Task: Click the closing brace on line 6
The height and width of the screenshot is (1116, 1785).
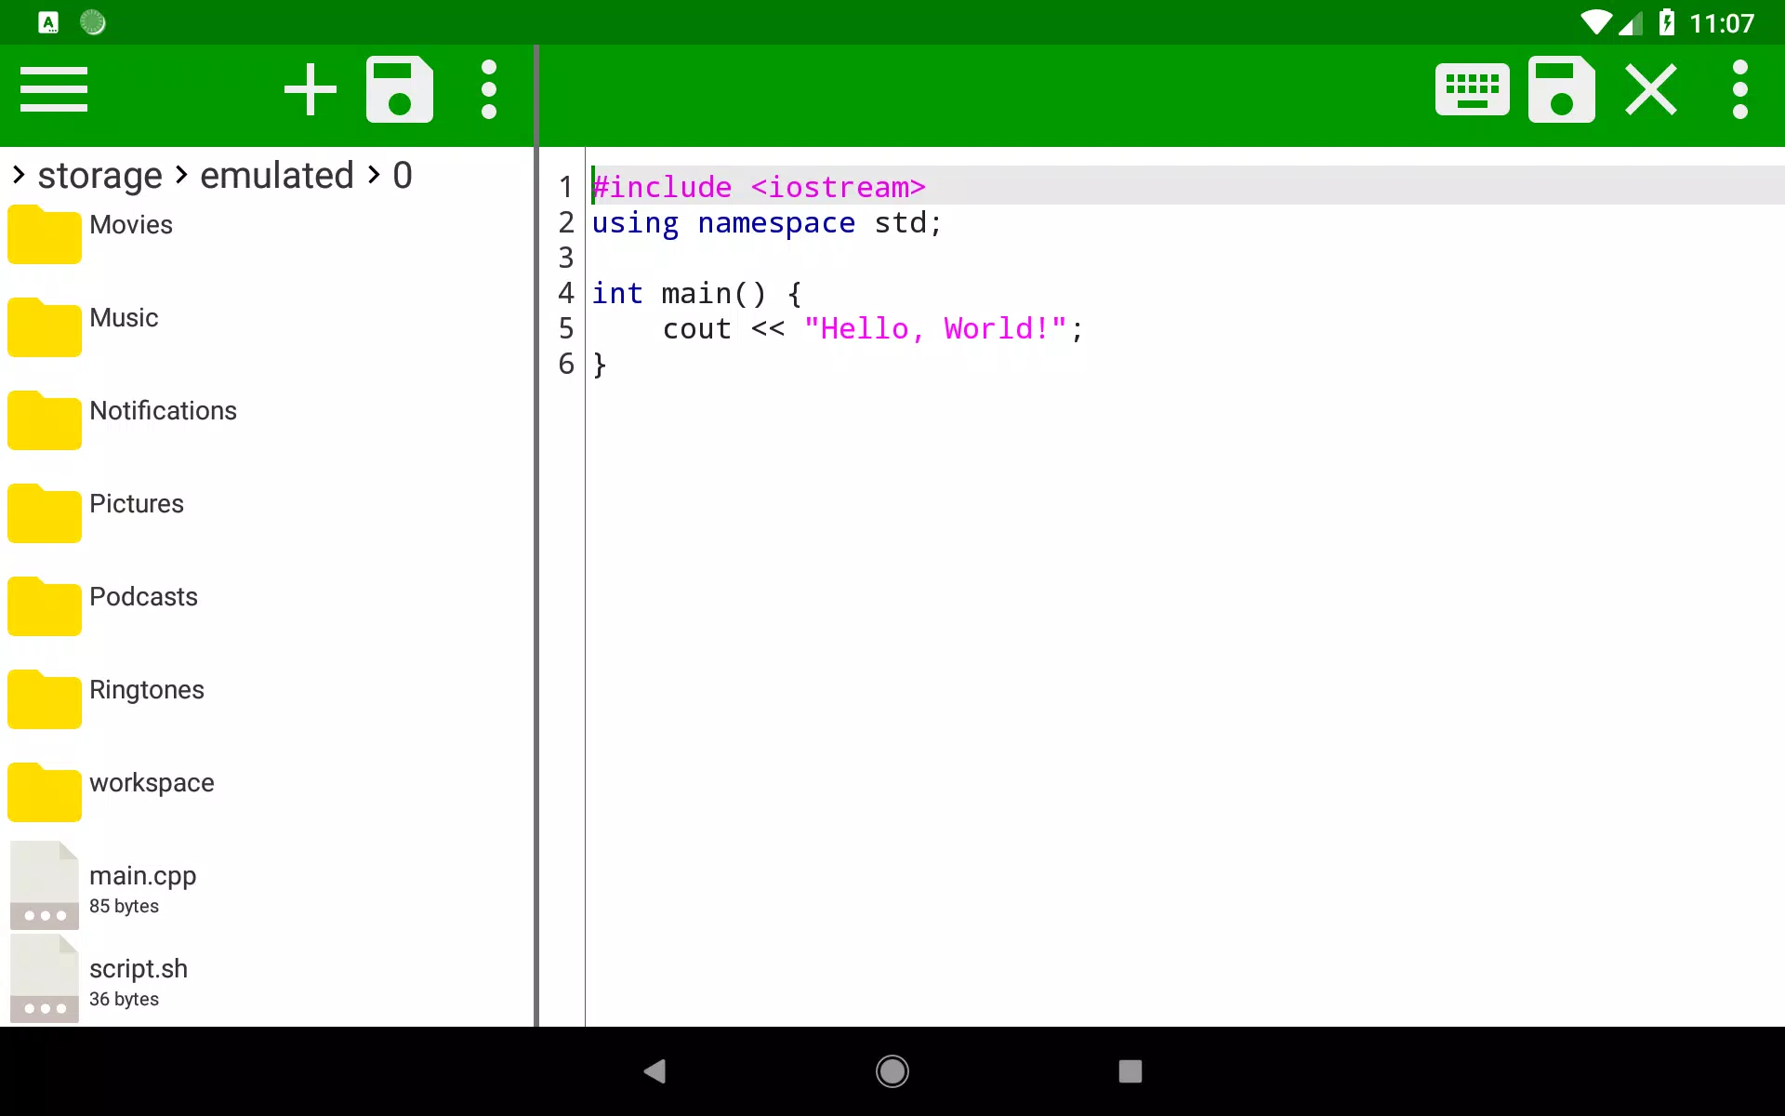Action: [x=600, y=365]
